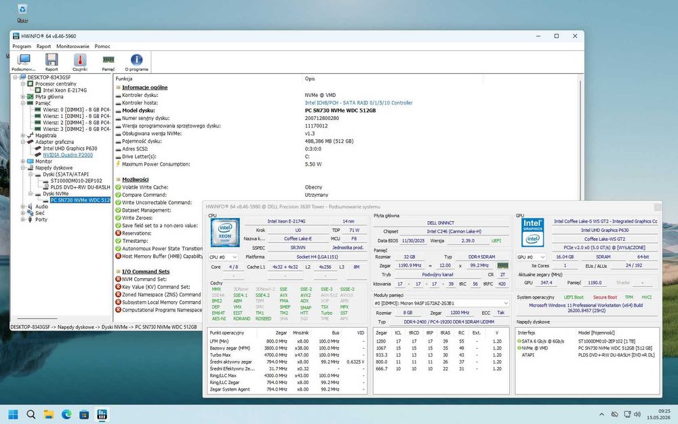The height and width of the screenshot is (424, 678).
Task: Expand the Magistrala tree node
Action: 22,136
